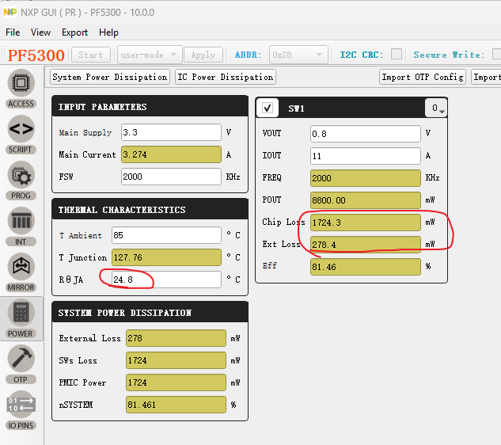The height and width of the screenshot is (445, 501).
Task: Switch to System Power Dissipation tab
Action: pos(110,77)
